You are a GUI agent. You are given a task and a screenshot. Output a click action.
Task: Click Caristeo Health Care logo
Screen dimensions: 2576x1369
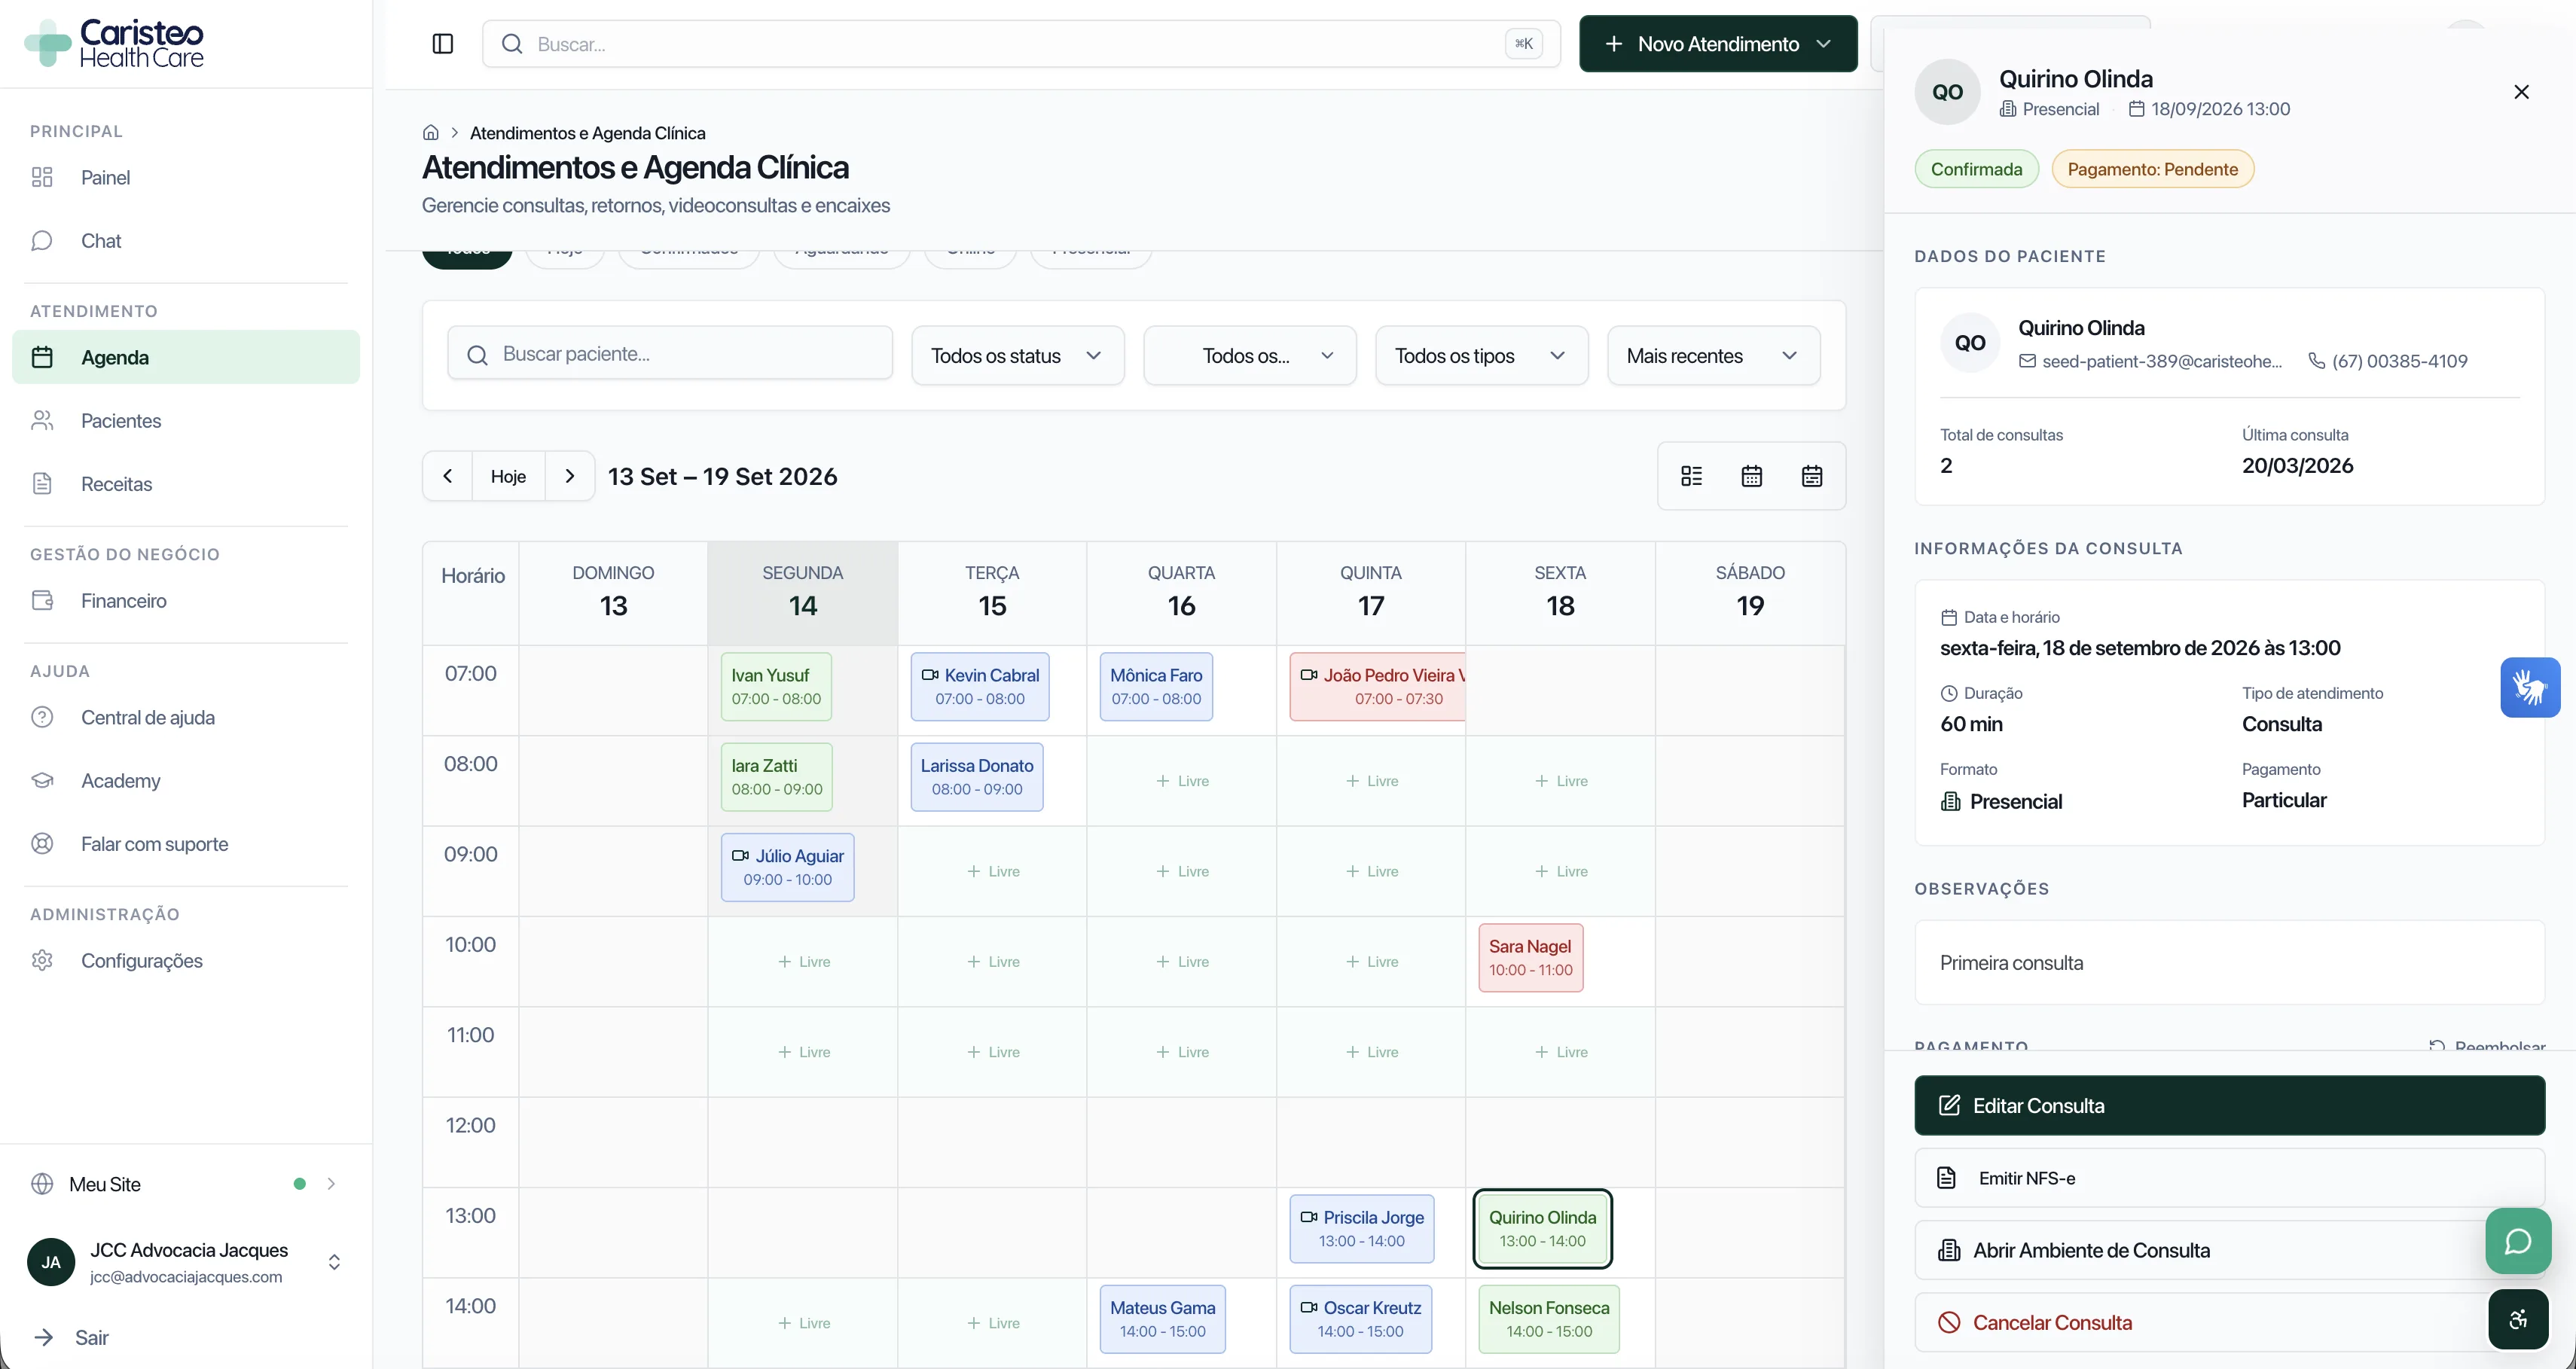point(114,44)
